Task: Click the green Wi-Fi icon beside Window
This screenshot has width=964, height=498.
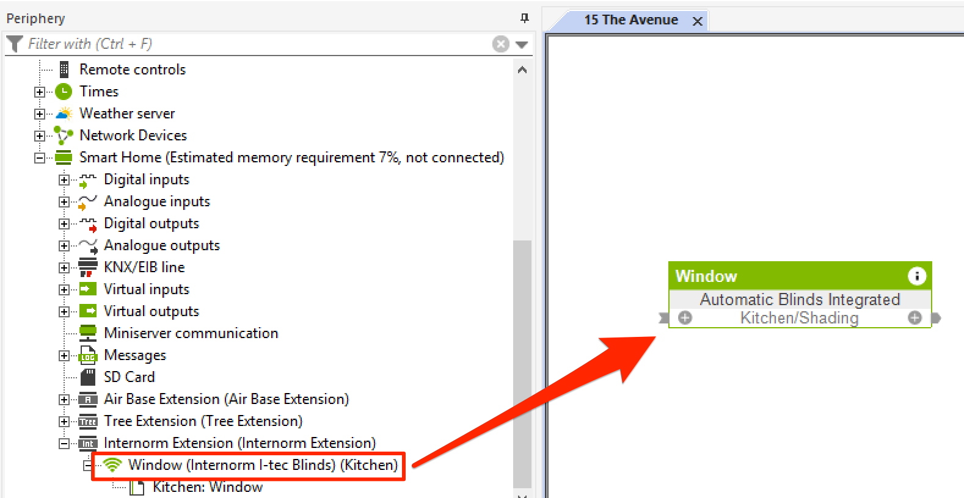Action: (x=112, y=465)
